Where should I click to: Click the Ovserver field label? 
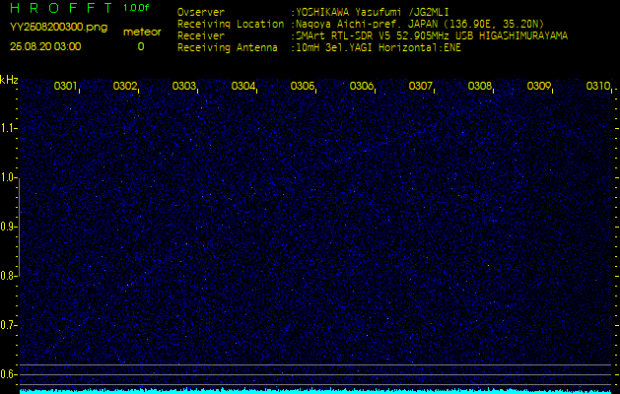coord(201,12)
